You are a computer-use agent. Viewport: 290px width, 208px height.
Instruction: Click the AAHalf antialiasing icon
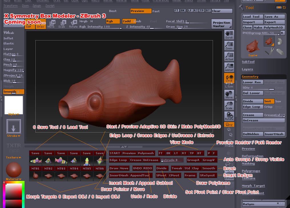pos(229,66)
